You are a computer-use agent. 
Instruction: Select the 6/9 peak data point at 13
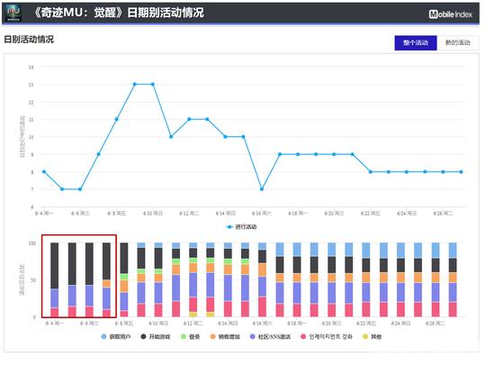tap(135, 84)
